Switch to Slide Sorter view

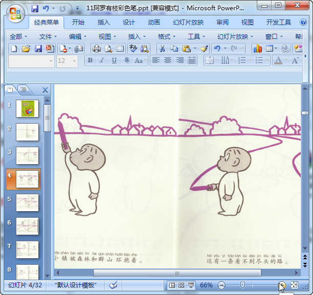181,285
